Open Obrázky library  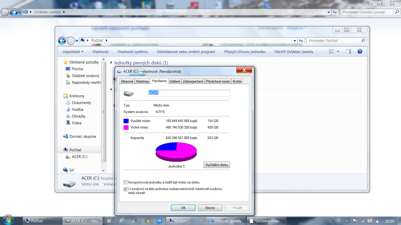(79, 116)
